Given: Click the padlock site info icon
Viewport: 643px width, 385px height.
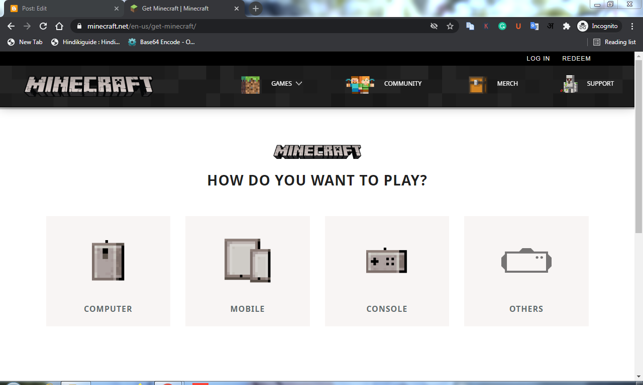Looking at the screenshot, I should click(x=79, y=26).
